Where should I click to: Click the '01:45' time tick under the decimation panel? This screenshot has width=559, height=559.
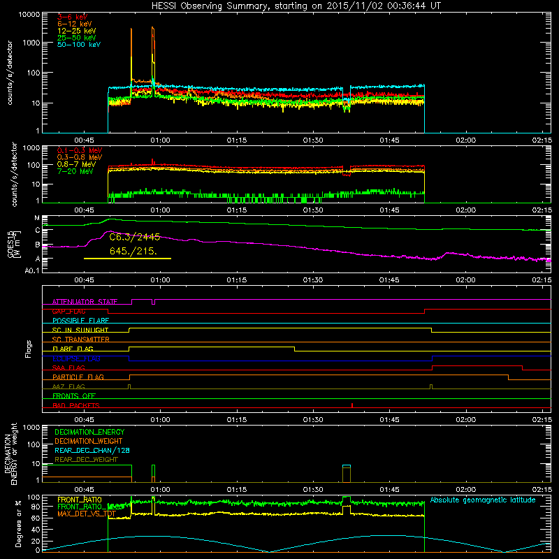tap(389, 490)
